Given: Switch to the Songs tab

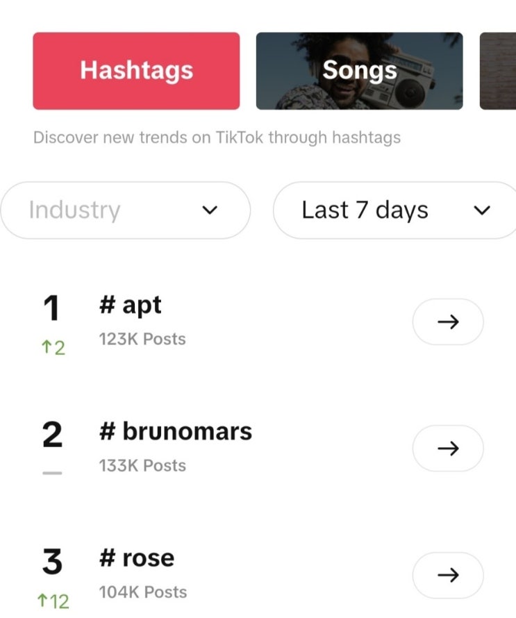Looking at the screenshot, I should pos(359,70).
